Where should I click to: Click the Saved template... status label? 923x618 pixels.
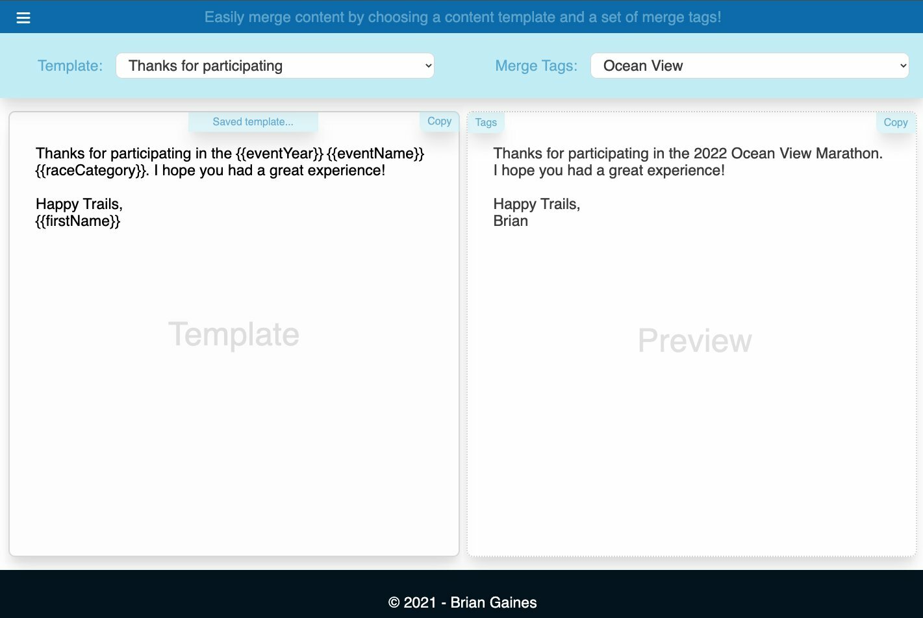(253, 121)
